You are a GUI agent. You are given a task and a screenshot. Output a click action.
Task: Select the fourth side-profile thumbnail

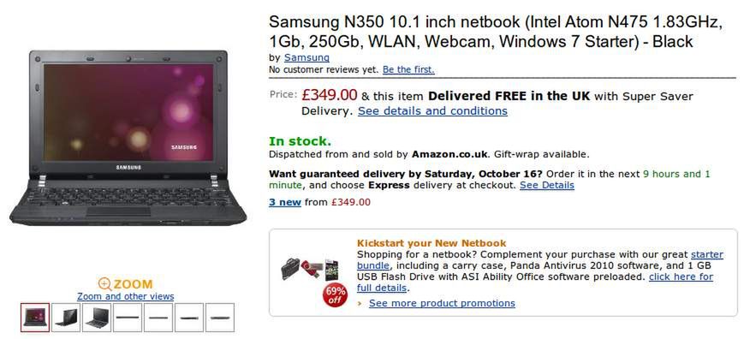pyautogui.click(x=128, y=318)
